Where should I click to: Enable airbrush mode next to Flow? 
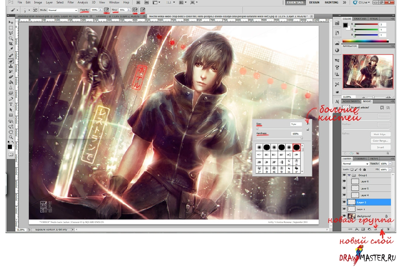point(135,10)
